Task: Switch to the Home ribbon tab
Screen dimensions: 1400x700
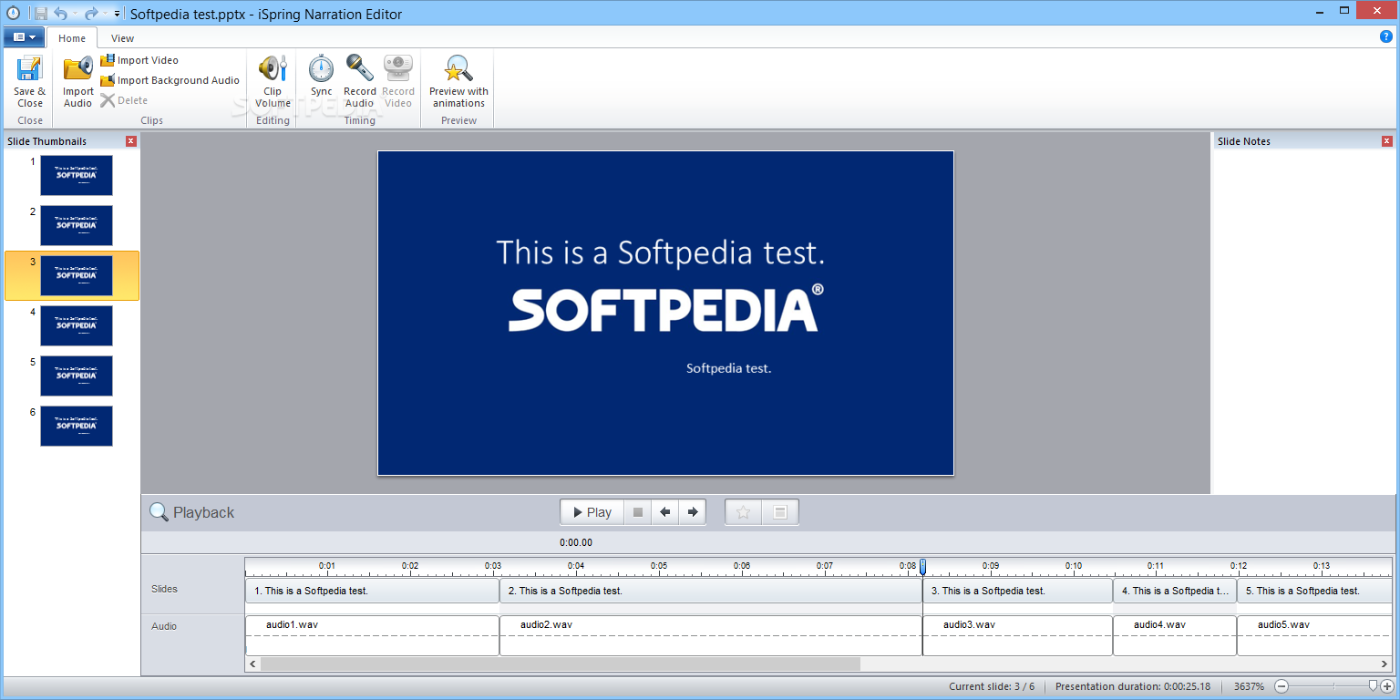Action: (x=72, y=38)
